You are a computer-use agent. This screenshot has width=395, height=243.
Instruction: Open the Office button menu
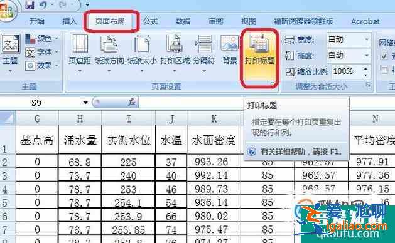point(7,10)
